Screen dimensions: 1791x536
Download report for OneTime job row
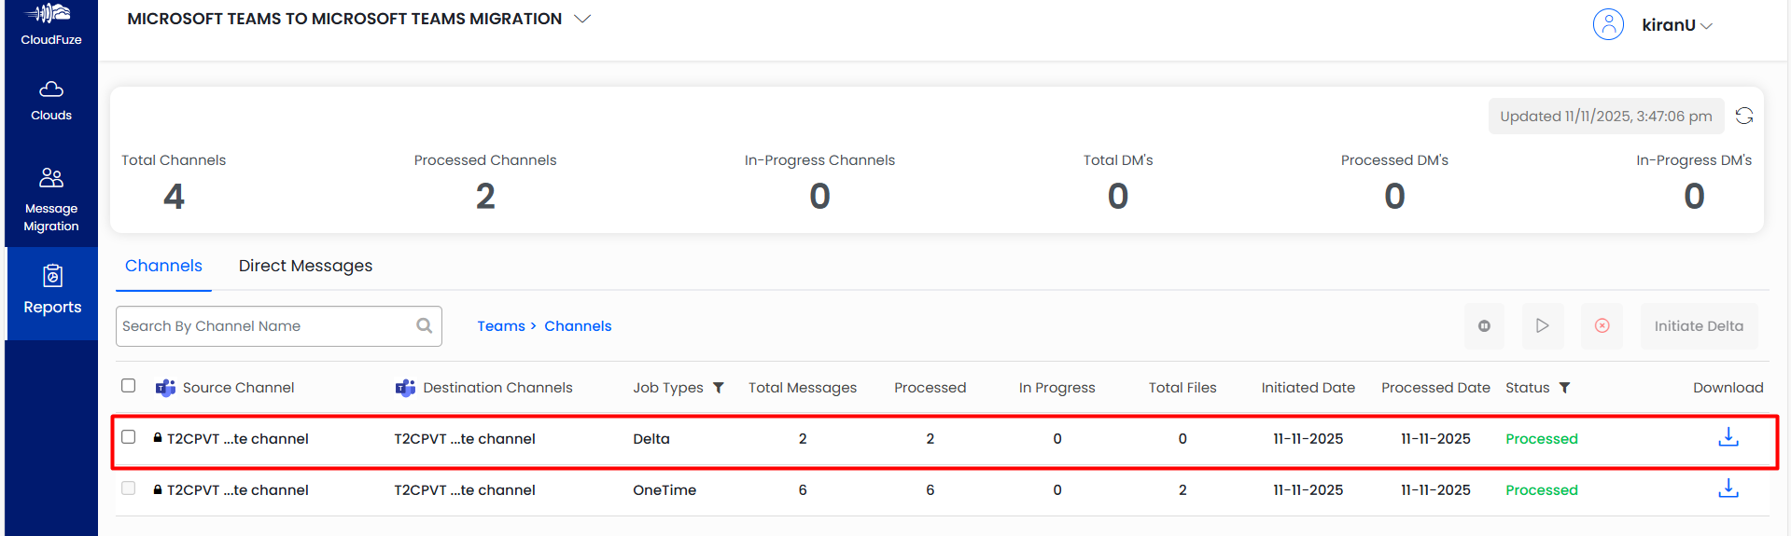tap(1728, 488)
